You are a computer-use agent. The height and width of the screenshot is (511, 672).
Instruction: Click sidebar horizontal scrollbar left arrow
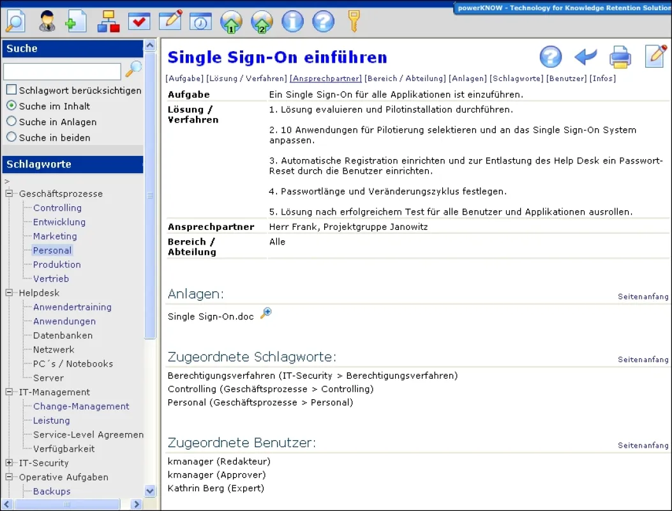click(7, 504)
